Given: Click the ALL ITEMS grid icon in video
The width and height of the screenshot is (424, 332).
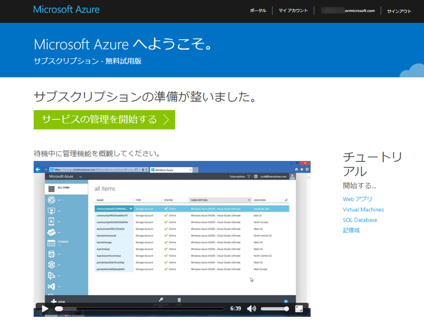Looking at the screenshot, I should 51,189.
